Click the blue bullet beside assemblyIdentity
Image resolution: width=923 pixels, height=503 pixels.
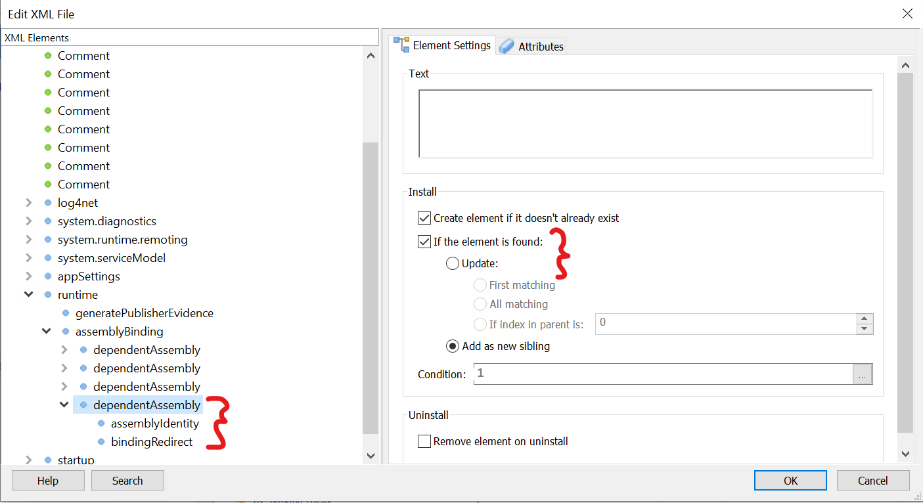pos(101,424)
